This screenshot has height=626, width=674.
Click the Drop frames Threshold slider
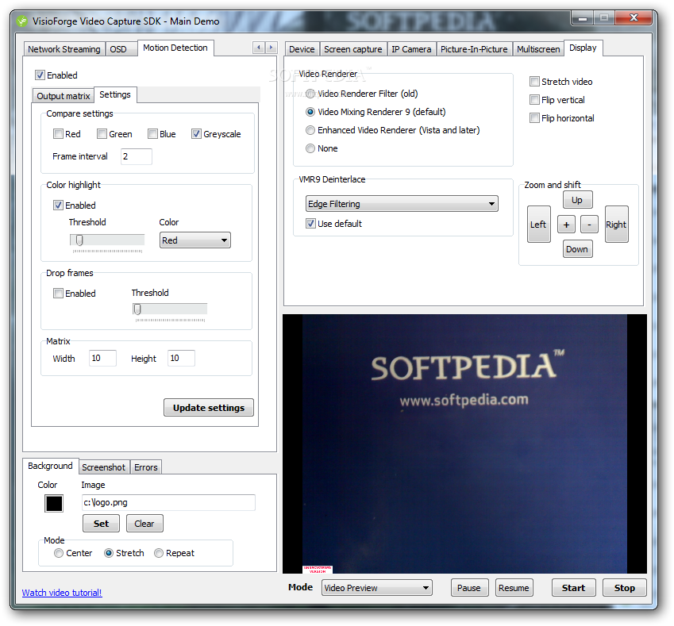[x=170, y=309]
